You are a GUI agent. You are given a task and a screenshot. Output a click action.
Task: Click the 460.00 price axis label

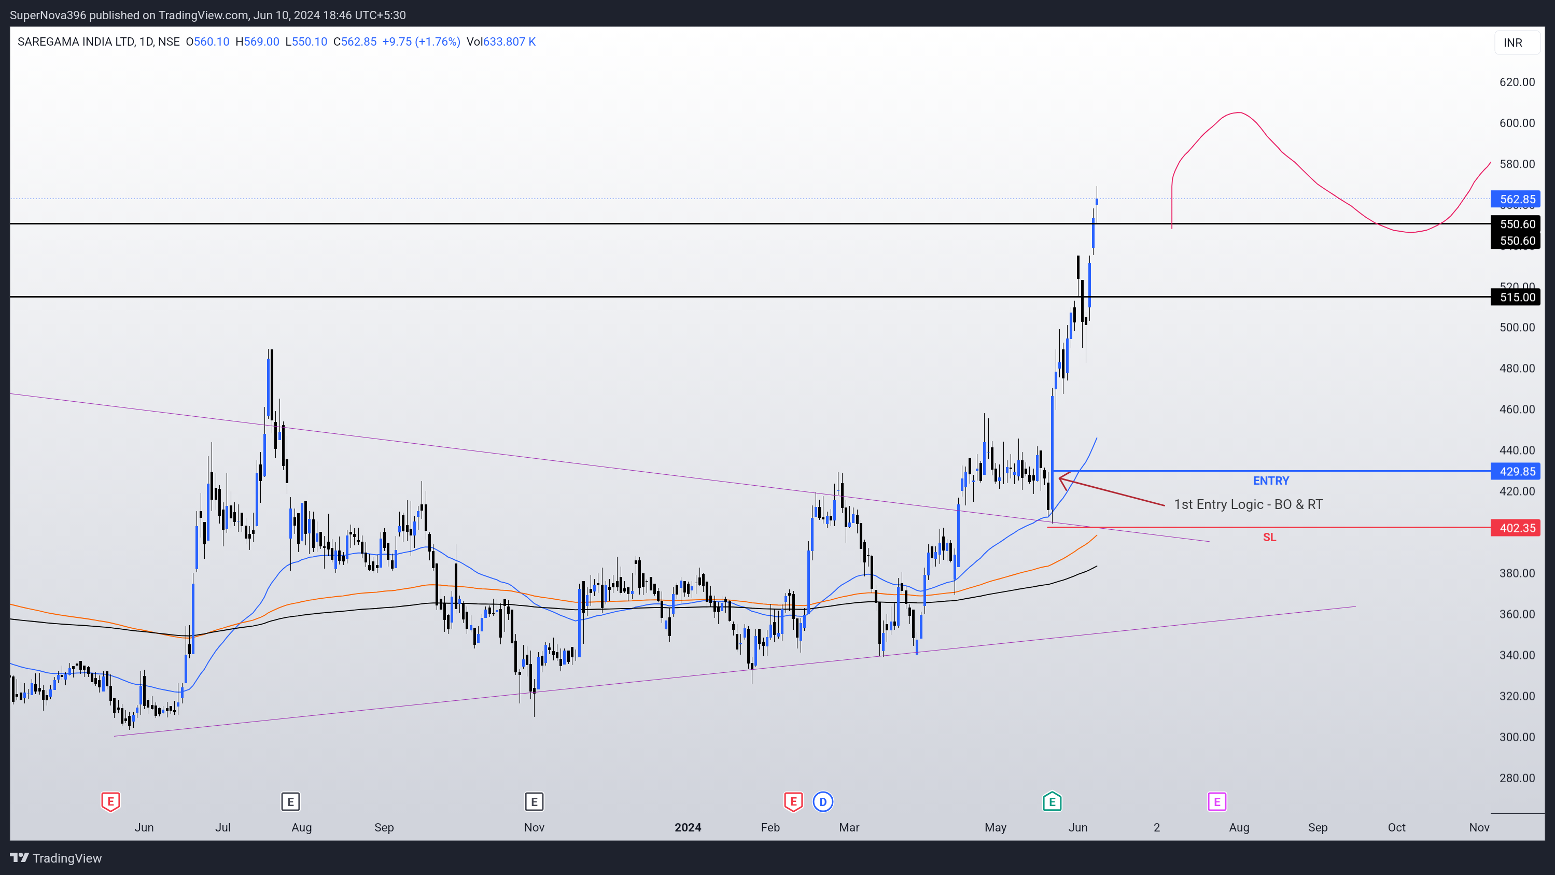(x=1517, y=409)
